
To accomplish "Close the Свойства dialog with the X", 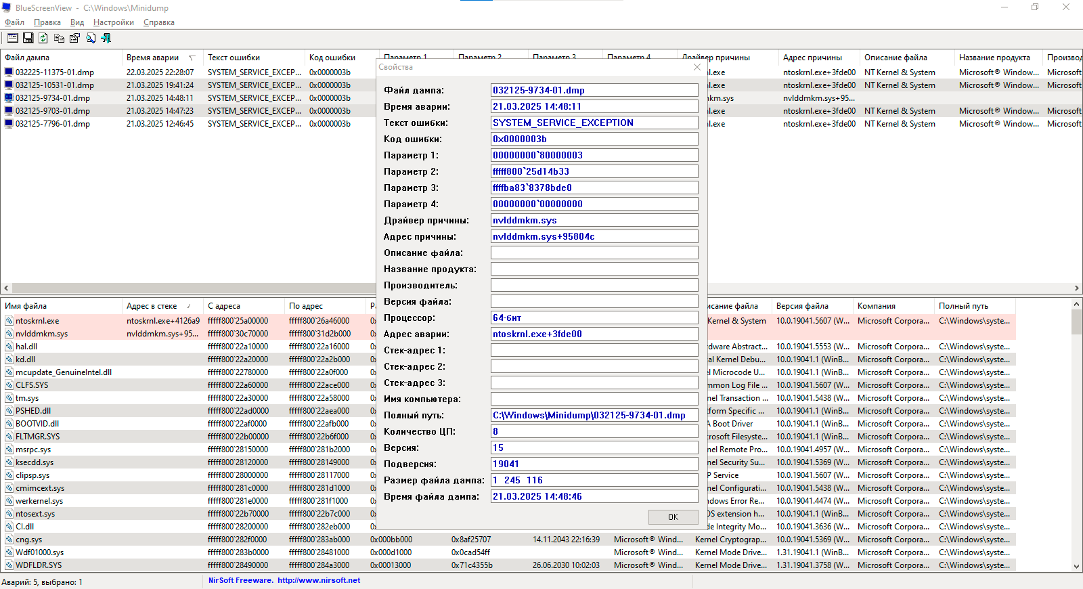I will coord(697,67).
